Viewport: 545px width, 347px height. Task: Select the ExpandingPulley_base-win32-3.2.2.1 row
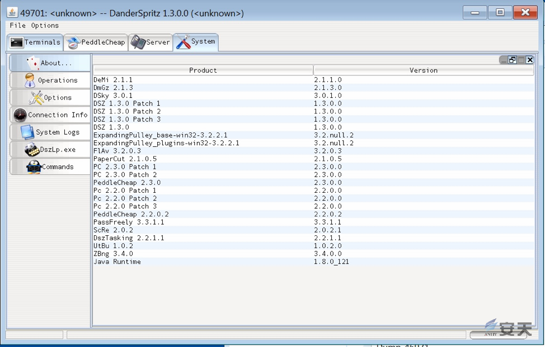click(x=160, y=135)
